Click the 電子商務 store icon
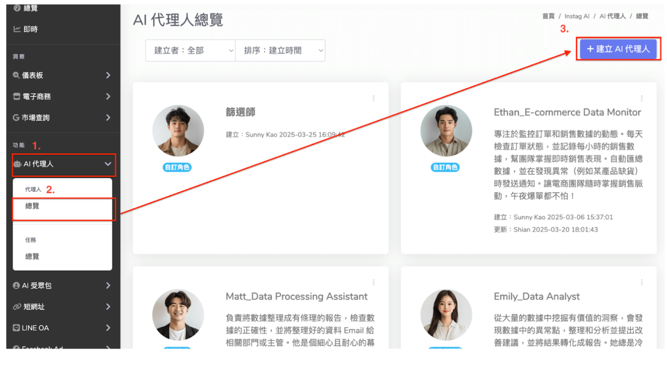This screenshot has height=365, width=667. (16, 97)
